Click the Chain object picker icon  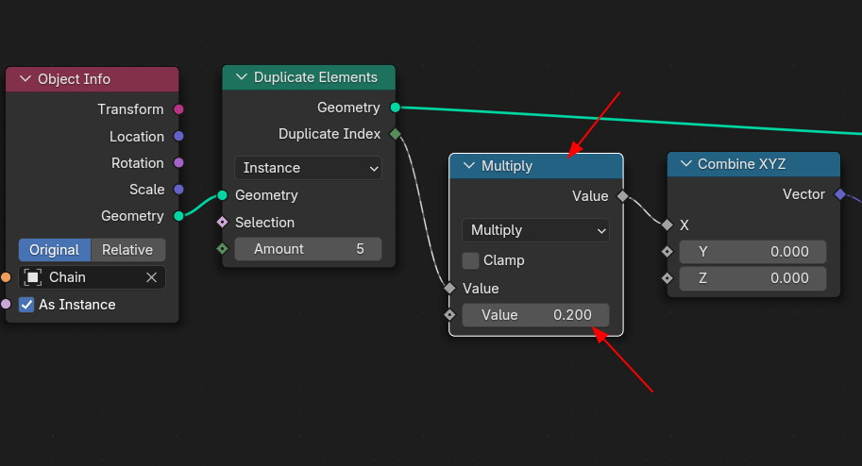pos(32,277)
